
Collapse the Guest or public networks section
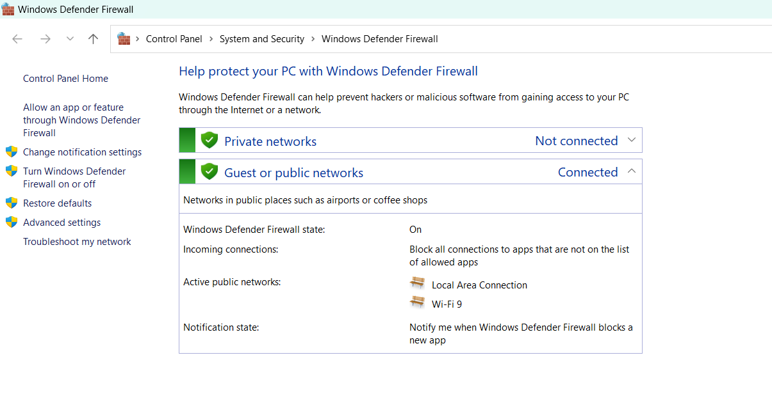click(x=631, y=171)
